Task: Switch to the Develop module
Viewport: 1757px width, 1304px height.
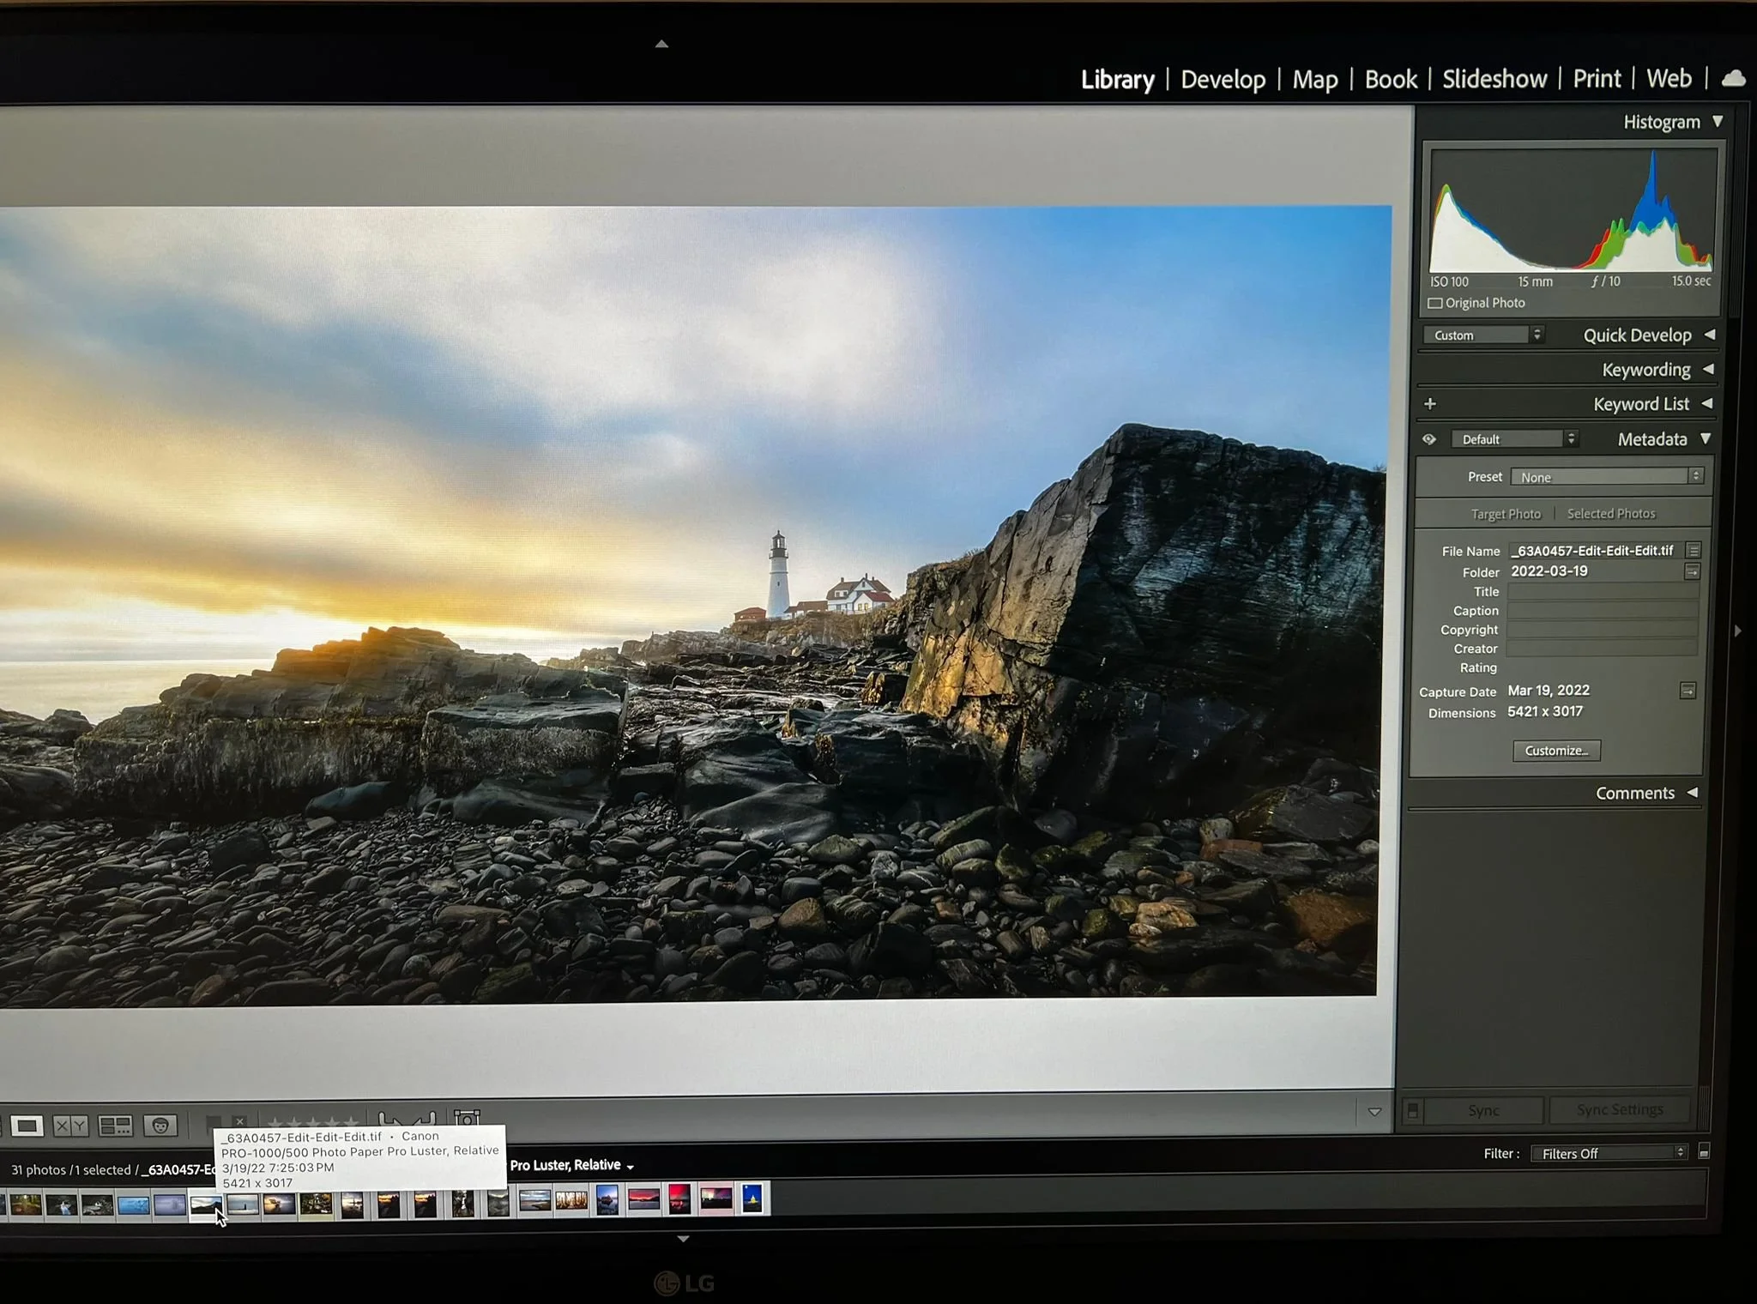Action: coord(1223,80)
